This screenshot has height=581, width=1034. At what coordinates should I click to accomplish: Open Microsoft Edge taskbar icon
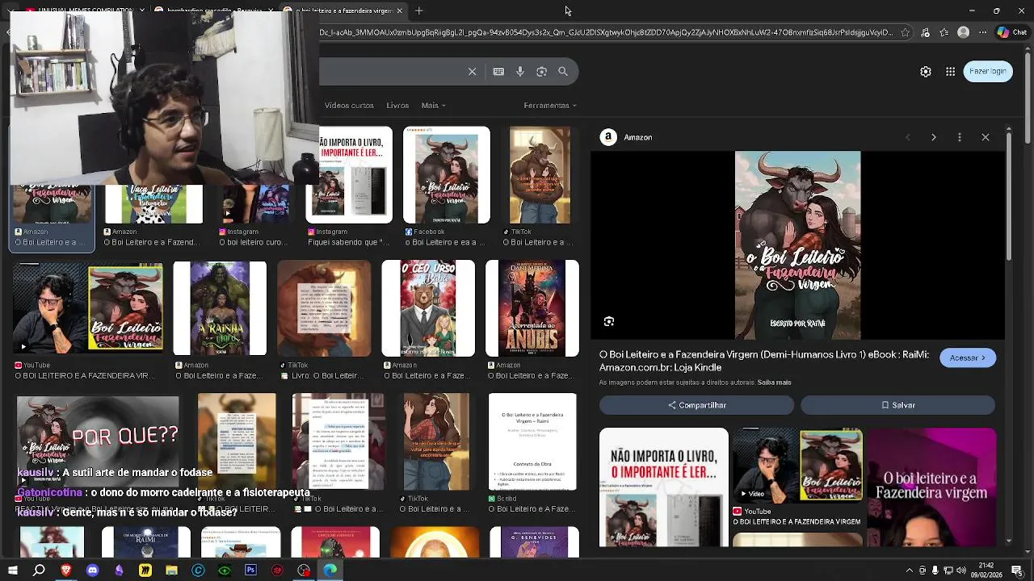pos(330,571)
